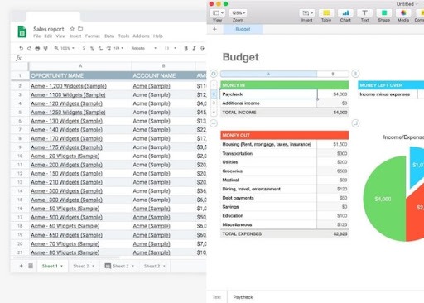Open the Google Sheets home logo

pos(22,31)
